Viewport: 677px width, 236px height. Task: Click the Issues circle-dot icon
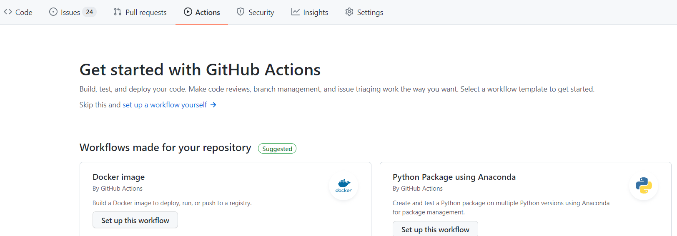pyautogui.click(x=53, y=12)
